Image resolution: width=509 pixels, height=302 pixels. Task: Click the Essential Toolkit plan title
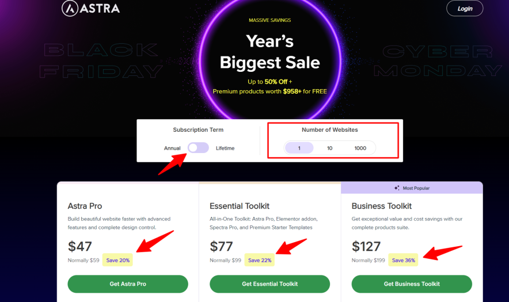click(240, 206)
